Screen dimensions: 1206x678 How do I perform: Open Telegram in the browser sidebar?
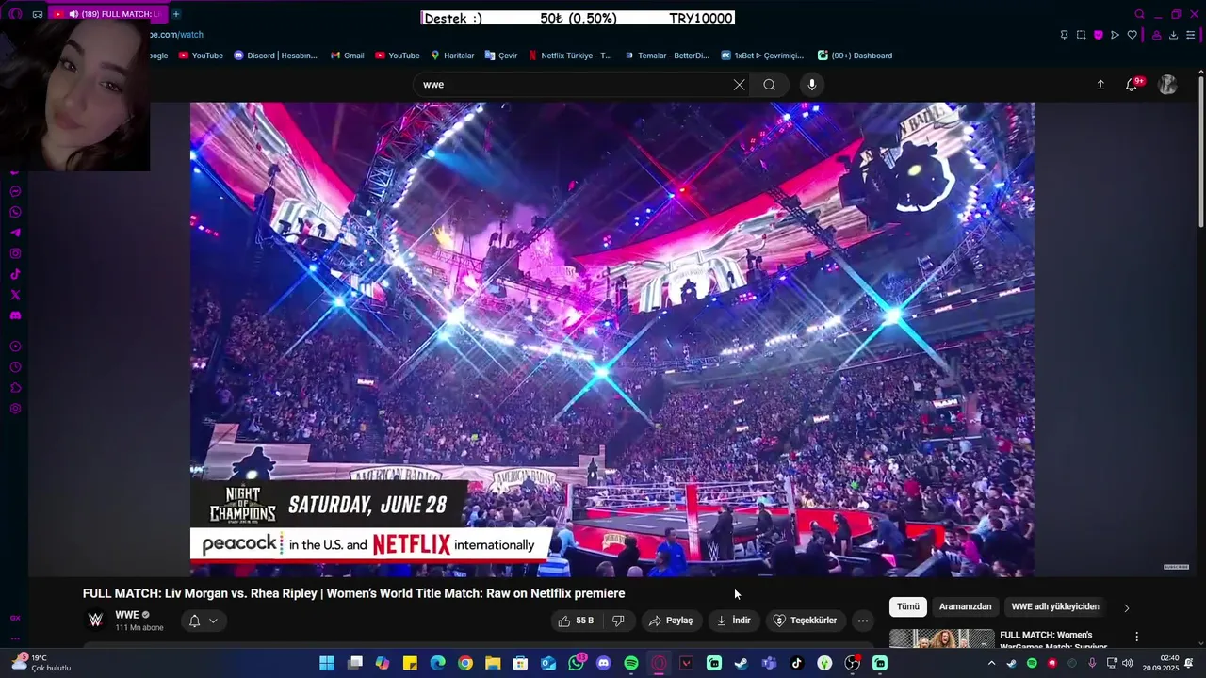point(15,233)
